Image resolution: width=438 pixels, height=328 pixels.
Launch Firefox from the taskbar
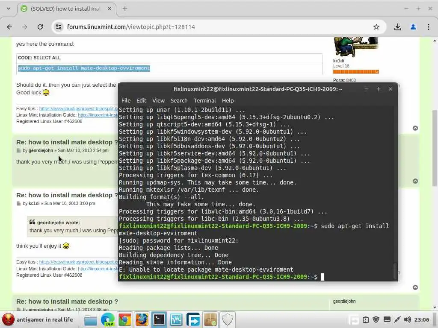coord(142,320)
